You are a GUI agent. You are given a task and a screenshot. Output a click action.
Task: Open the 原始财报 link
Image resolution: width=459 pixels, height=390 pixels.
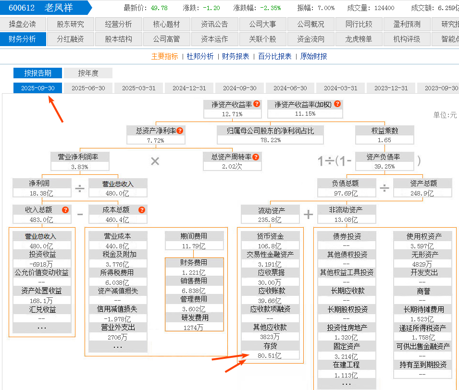(313, 56)
